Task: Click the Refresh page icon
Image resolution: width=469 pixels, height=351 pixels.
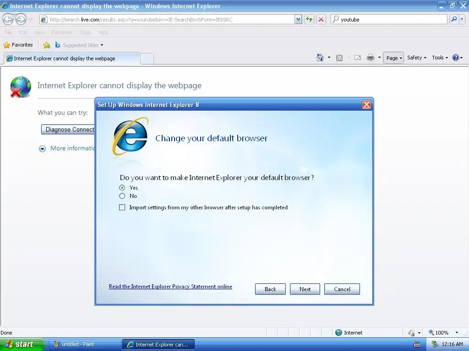Action: pos(309,20)
